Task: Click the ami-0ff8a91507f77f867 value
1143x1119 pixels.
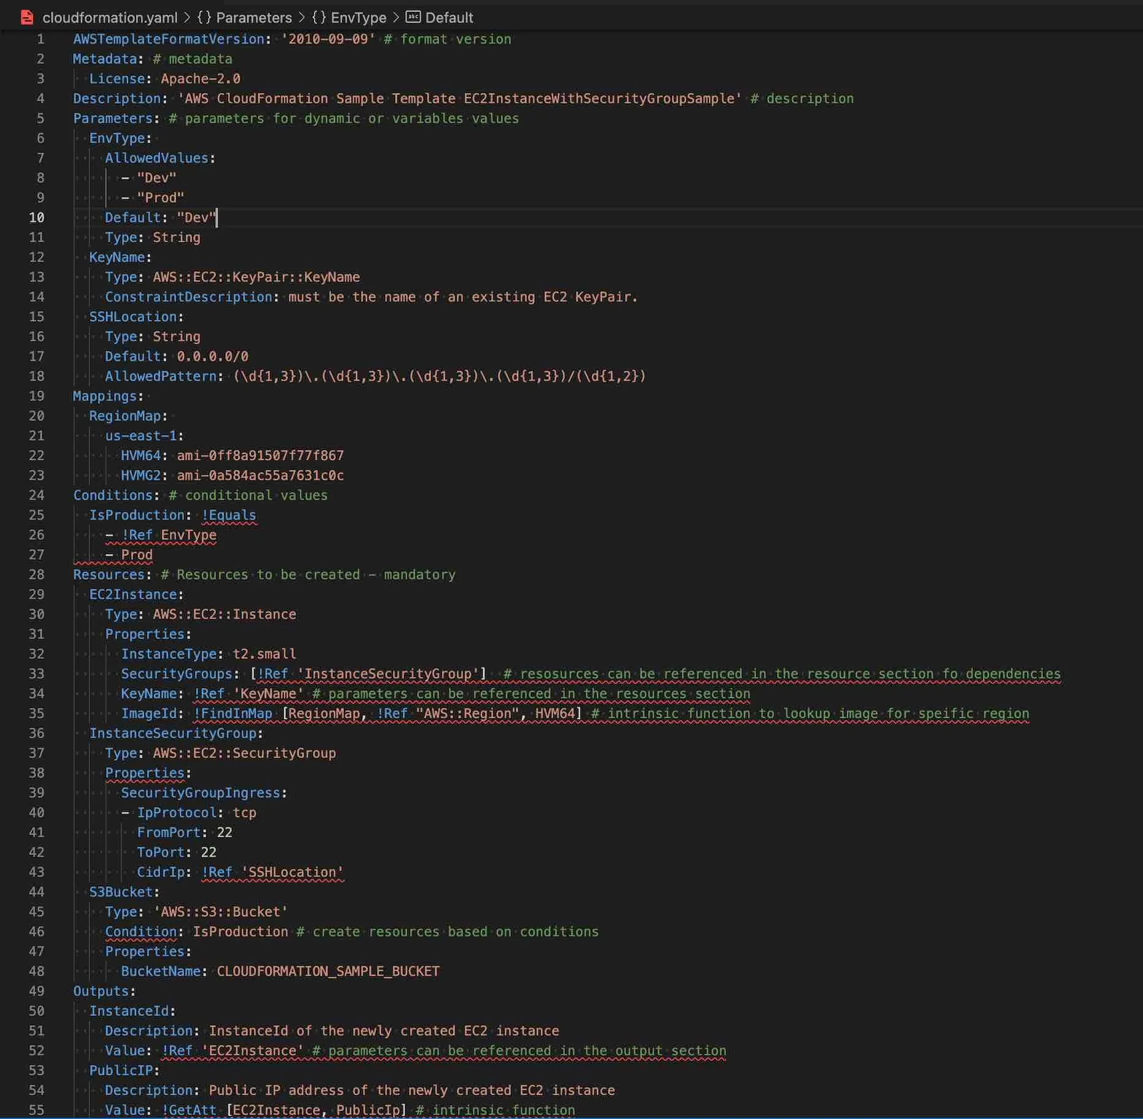Action: [x=261, y=456]
